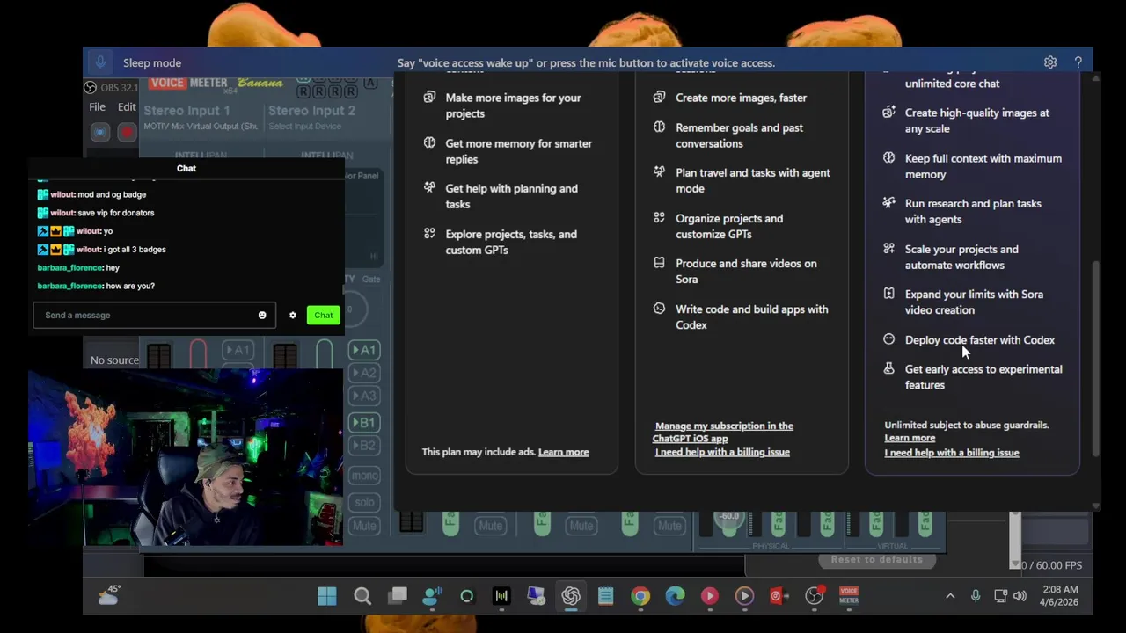Screen dimensions: 1126x633
Task: Click the webcam preview thumbnail
Action: point(186,457)
